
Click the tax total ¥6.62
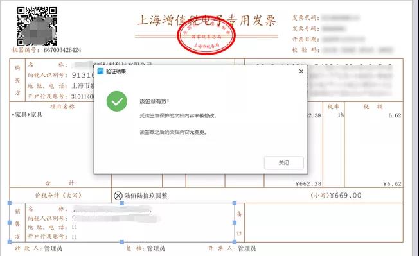392,183
